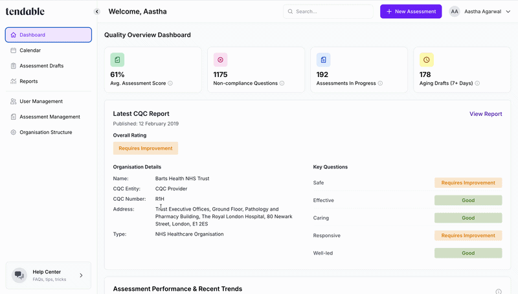518x294 pixels.
Task: Click the CQC Provider entity value
Action: pyautogui.click(x=171, y=188)
